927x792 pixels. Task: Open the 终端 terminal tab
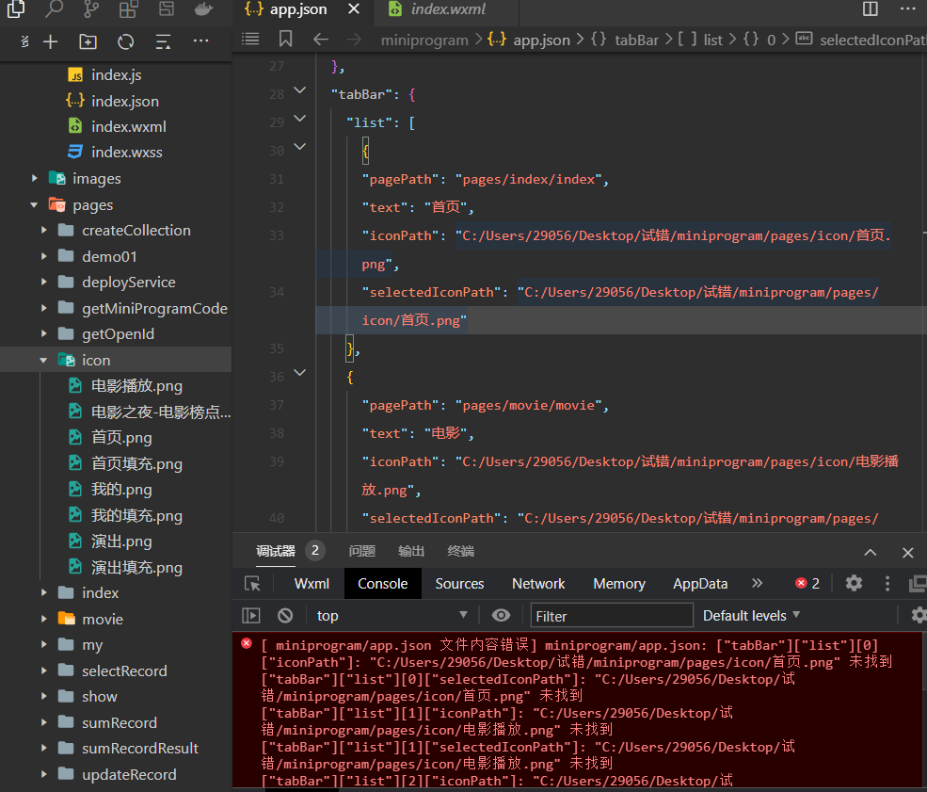pyautogui.click(x=460, y=551)
